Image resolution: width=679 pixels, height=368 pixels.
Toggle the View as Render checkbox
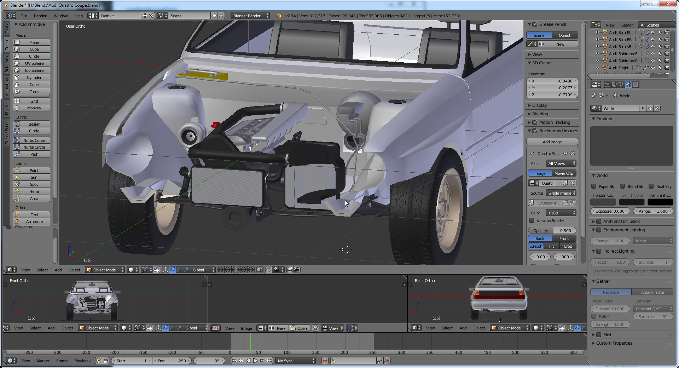(x=532, y=221)
